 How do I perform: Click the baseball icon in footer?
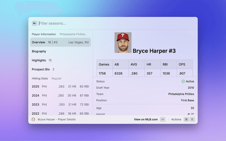pyautogui.click(x=34, y=119)
